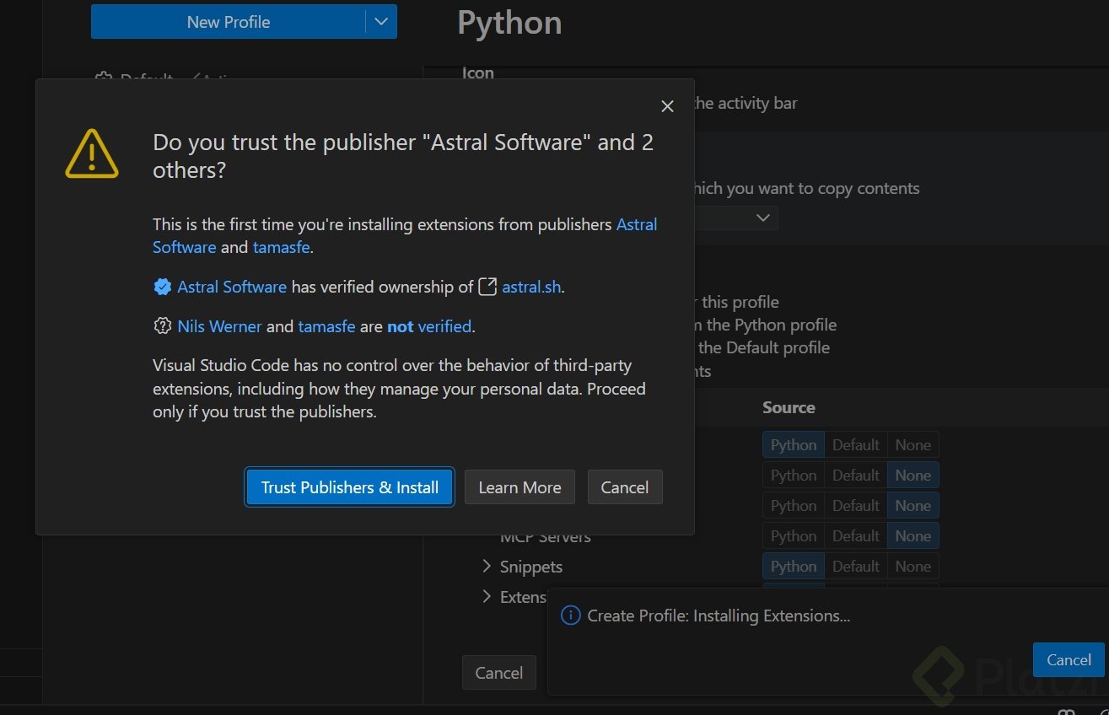Close the trust publisher dialog with X
Viewport: 1109px width, 715px height.
(x=667, y=106)
